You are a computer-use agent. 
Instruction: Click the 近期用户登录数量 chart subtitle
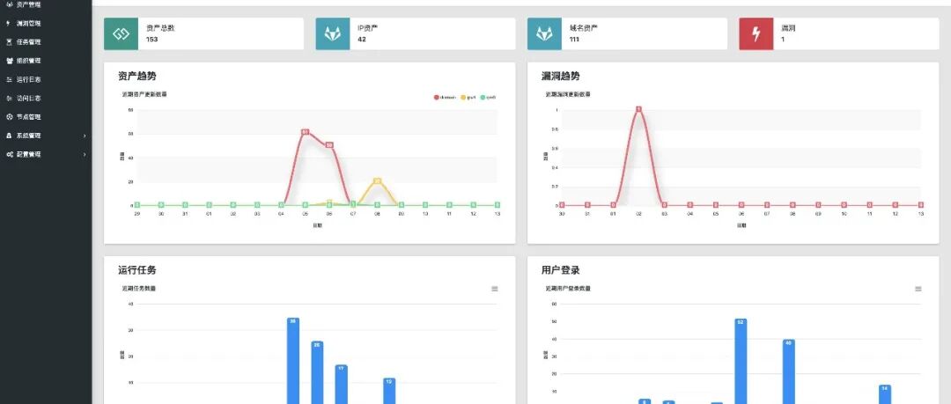(568, 289)
